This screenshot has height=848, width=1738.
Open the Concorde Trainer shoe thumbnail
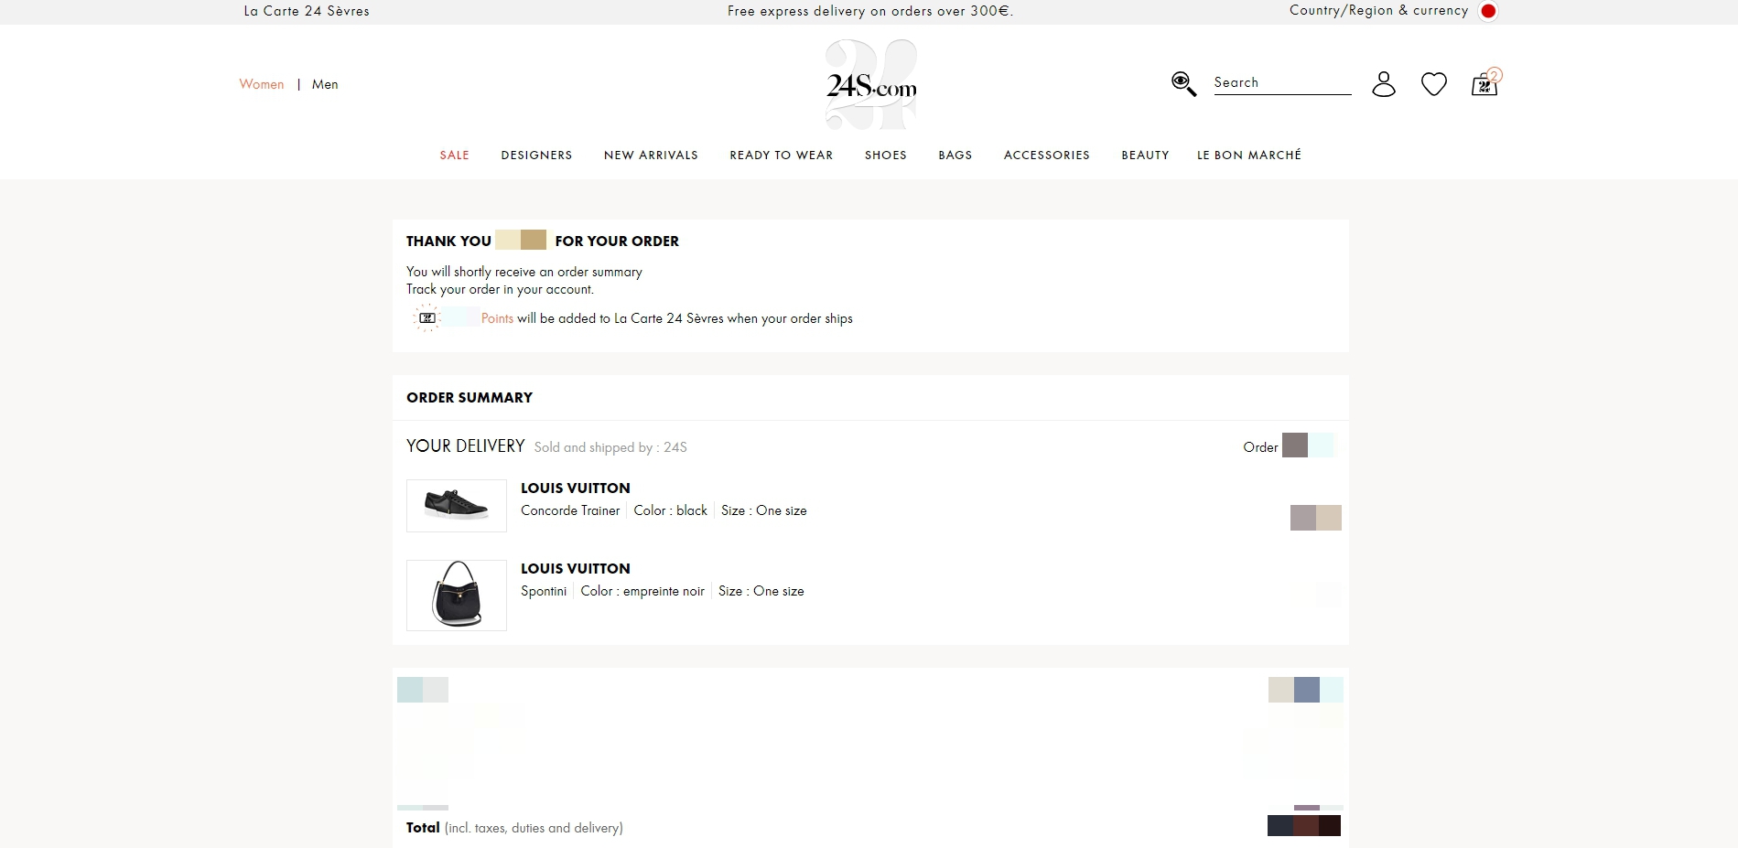[x=457, y=506]
